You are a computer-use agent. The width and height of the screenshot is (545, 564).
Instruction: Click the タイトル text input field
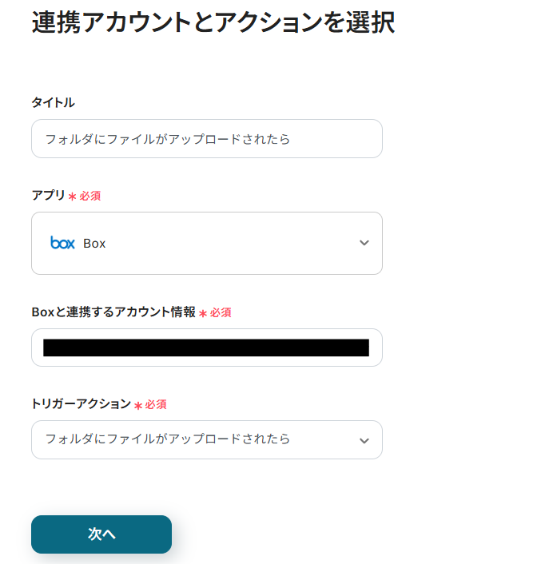(x=206, y=139)
